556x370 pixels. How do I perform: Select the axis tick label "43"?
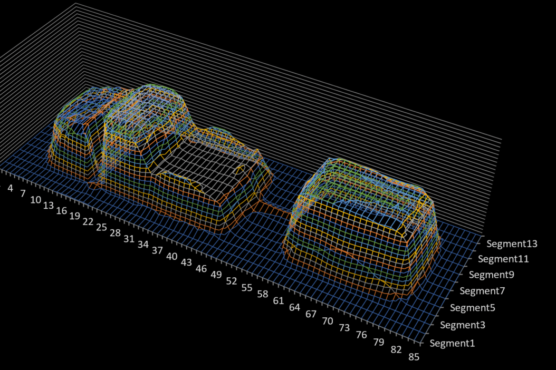[x=186, y=262]
